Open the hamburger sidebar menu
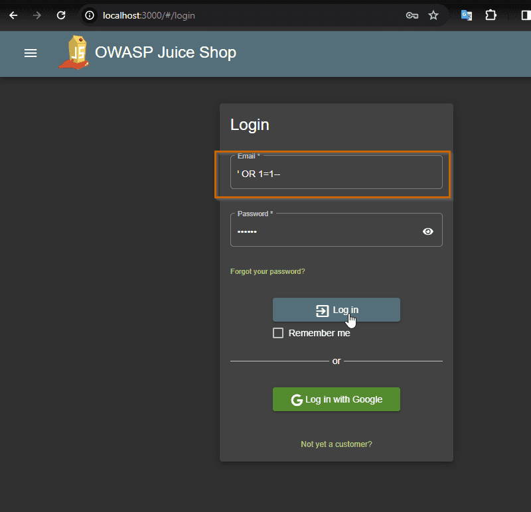531x512 pixels. 31,53
